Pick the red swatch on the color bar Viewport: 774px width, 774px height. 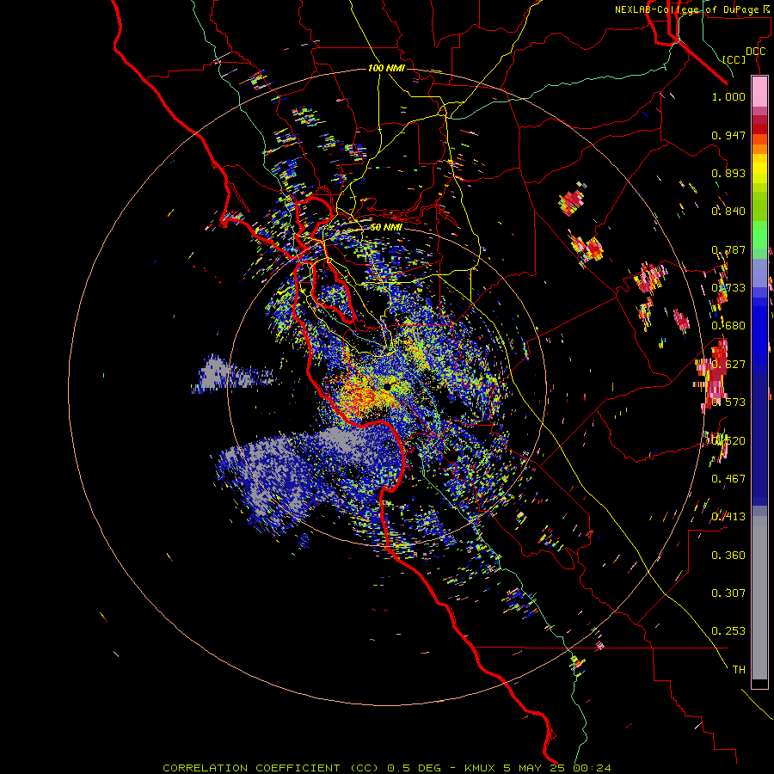759,128
